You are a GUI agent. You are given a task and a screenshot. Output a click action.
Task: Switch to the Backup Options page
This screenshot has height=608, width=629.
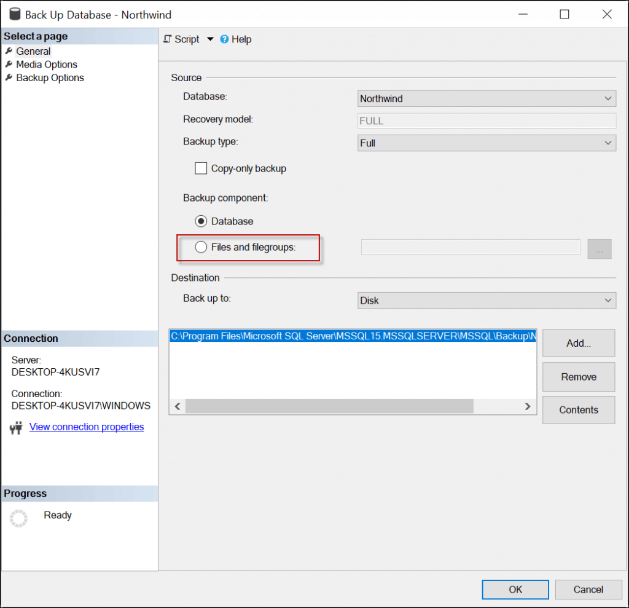[x=50, y=77]
